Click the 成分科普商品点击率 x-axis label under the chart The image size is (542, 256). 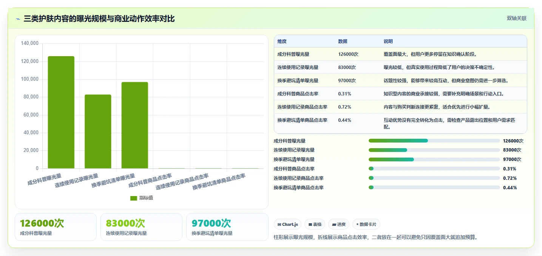(x=150, y=181)
